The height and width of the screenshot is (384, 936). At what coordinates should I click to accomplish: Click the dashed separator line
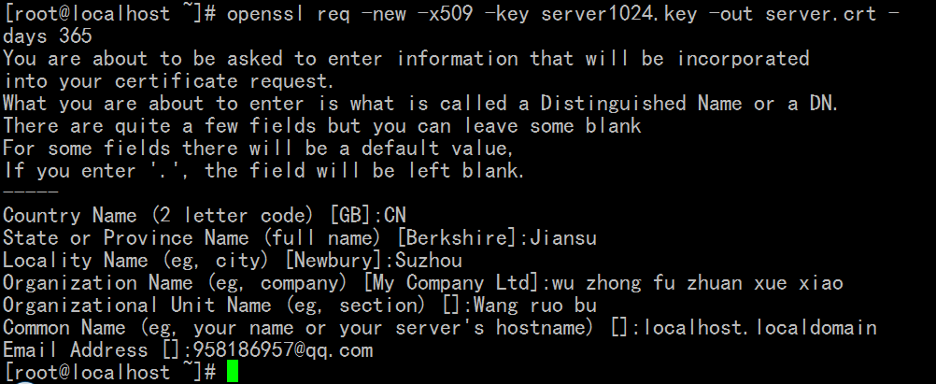(31, 192)
